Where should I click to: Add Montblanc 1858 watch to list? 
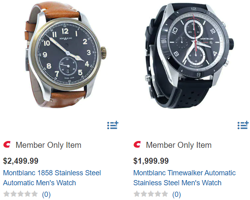(113, 125)
